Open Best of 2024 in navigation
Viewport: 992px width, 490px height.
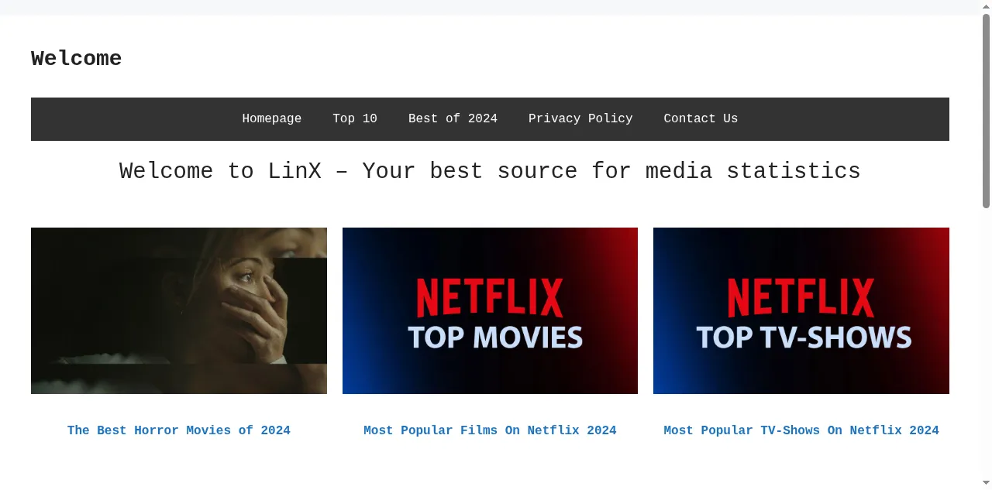(x=453, y=118)
